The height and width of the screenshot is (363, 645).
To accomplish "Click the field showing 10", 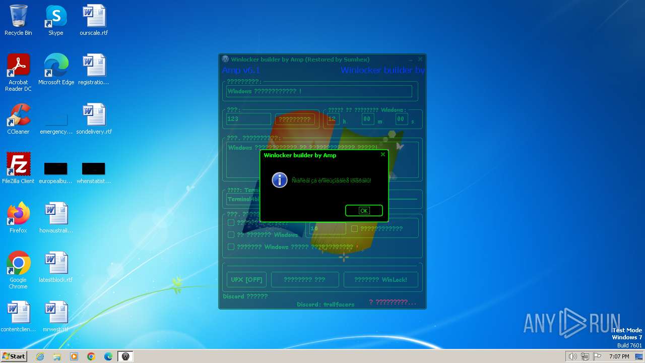I will pyautogui.click(x=327, y=228).
